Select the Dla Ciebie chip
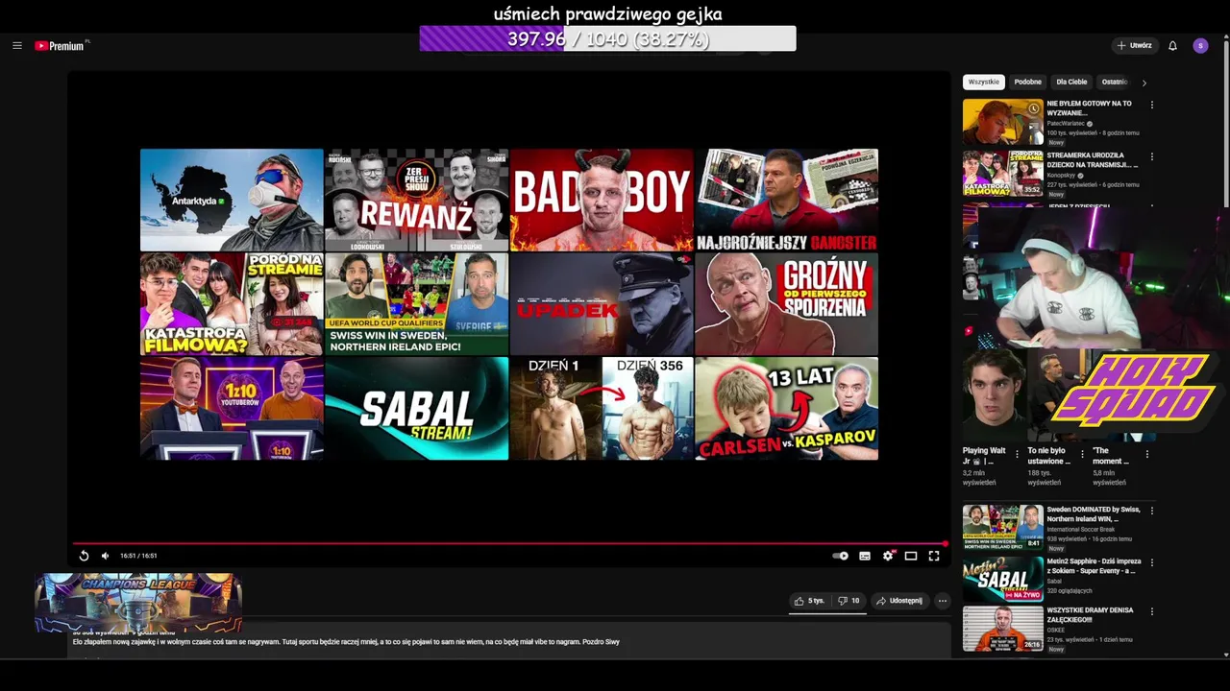The image size is (1230, 691). pyautogui.click(x=1071, y=82)
